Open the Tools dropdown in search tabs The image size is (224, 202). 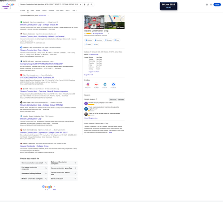tap(74, 10)
